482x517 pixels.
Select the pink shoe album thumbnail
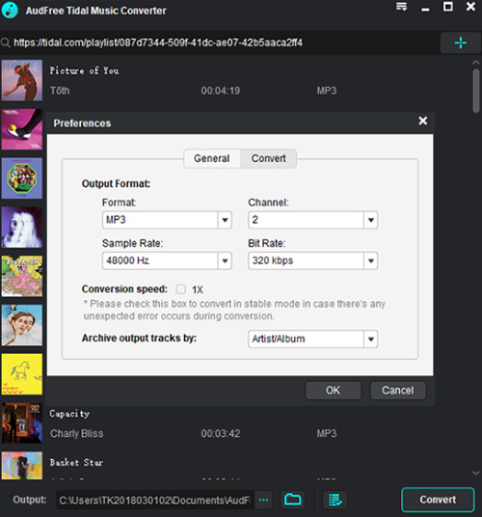[x=22, y=129]
